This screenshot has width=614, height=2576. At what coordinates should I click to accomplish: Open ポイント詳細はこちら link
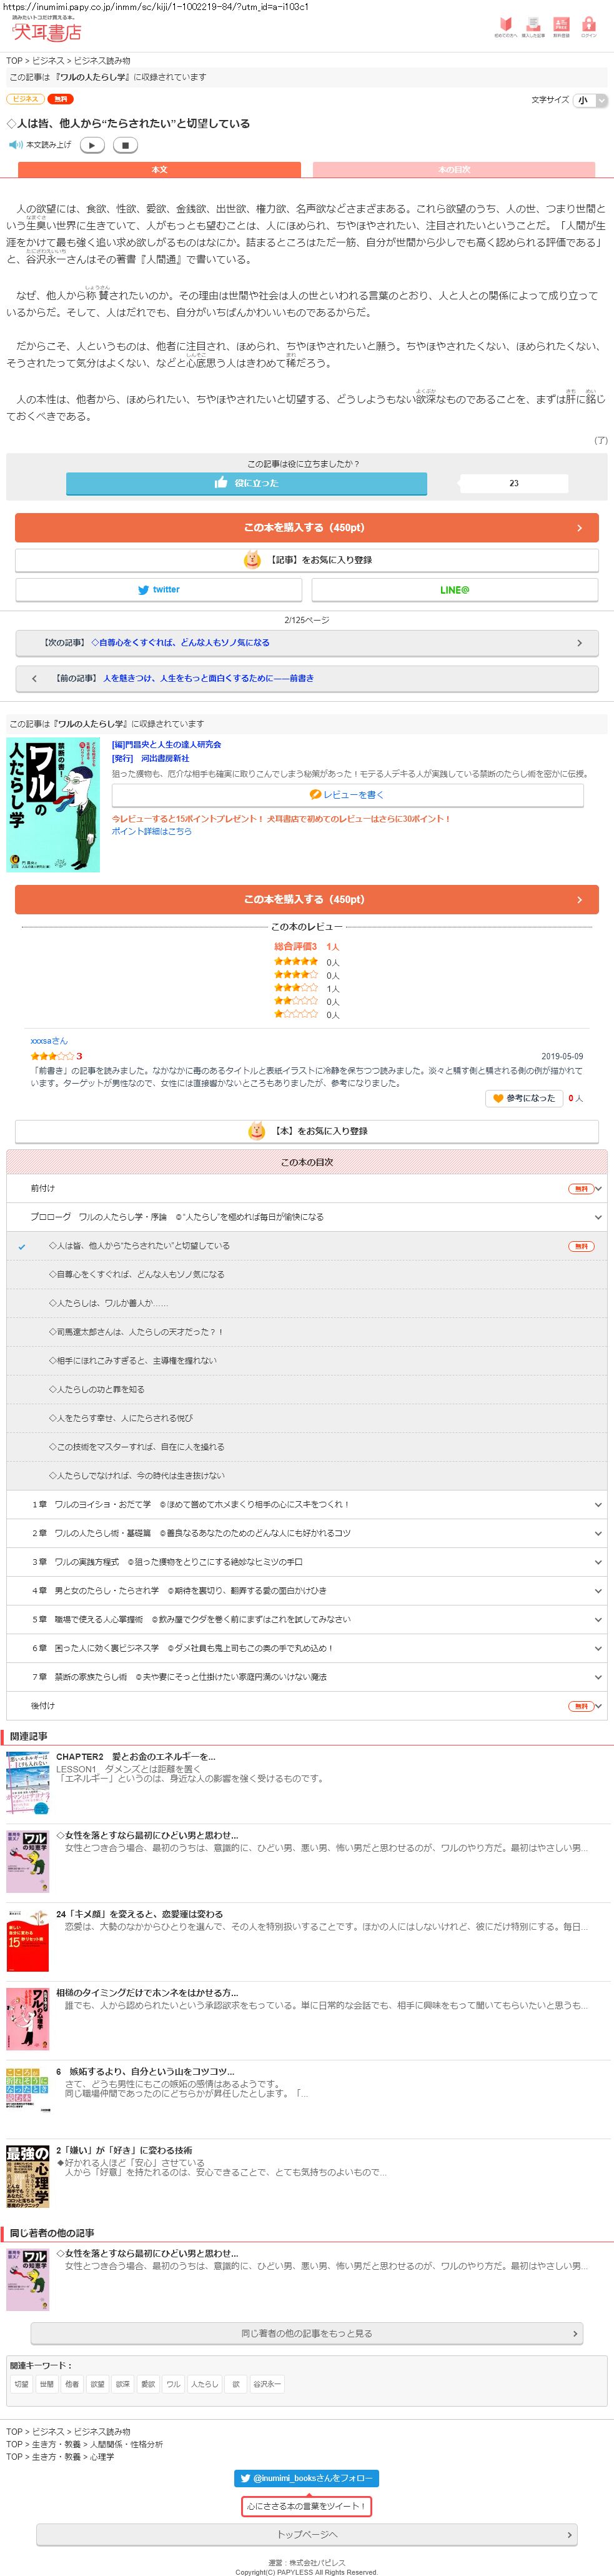click(x=151, y=831)
